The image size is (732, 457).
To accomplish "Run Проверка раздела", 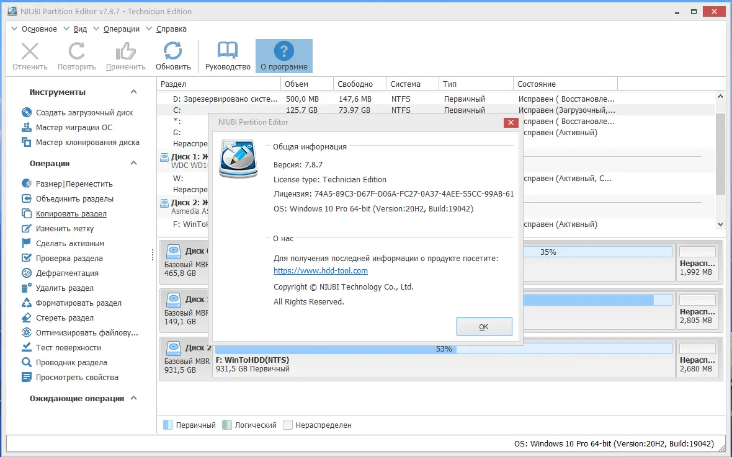I will coord(62,259).
